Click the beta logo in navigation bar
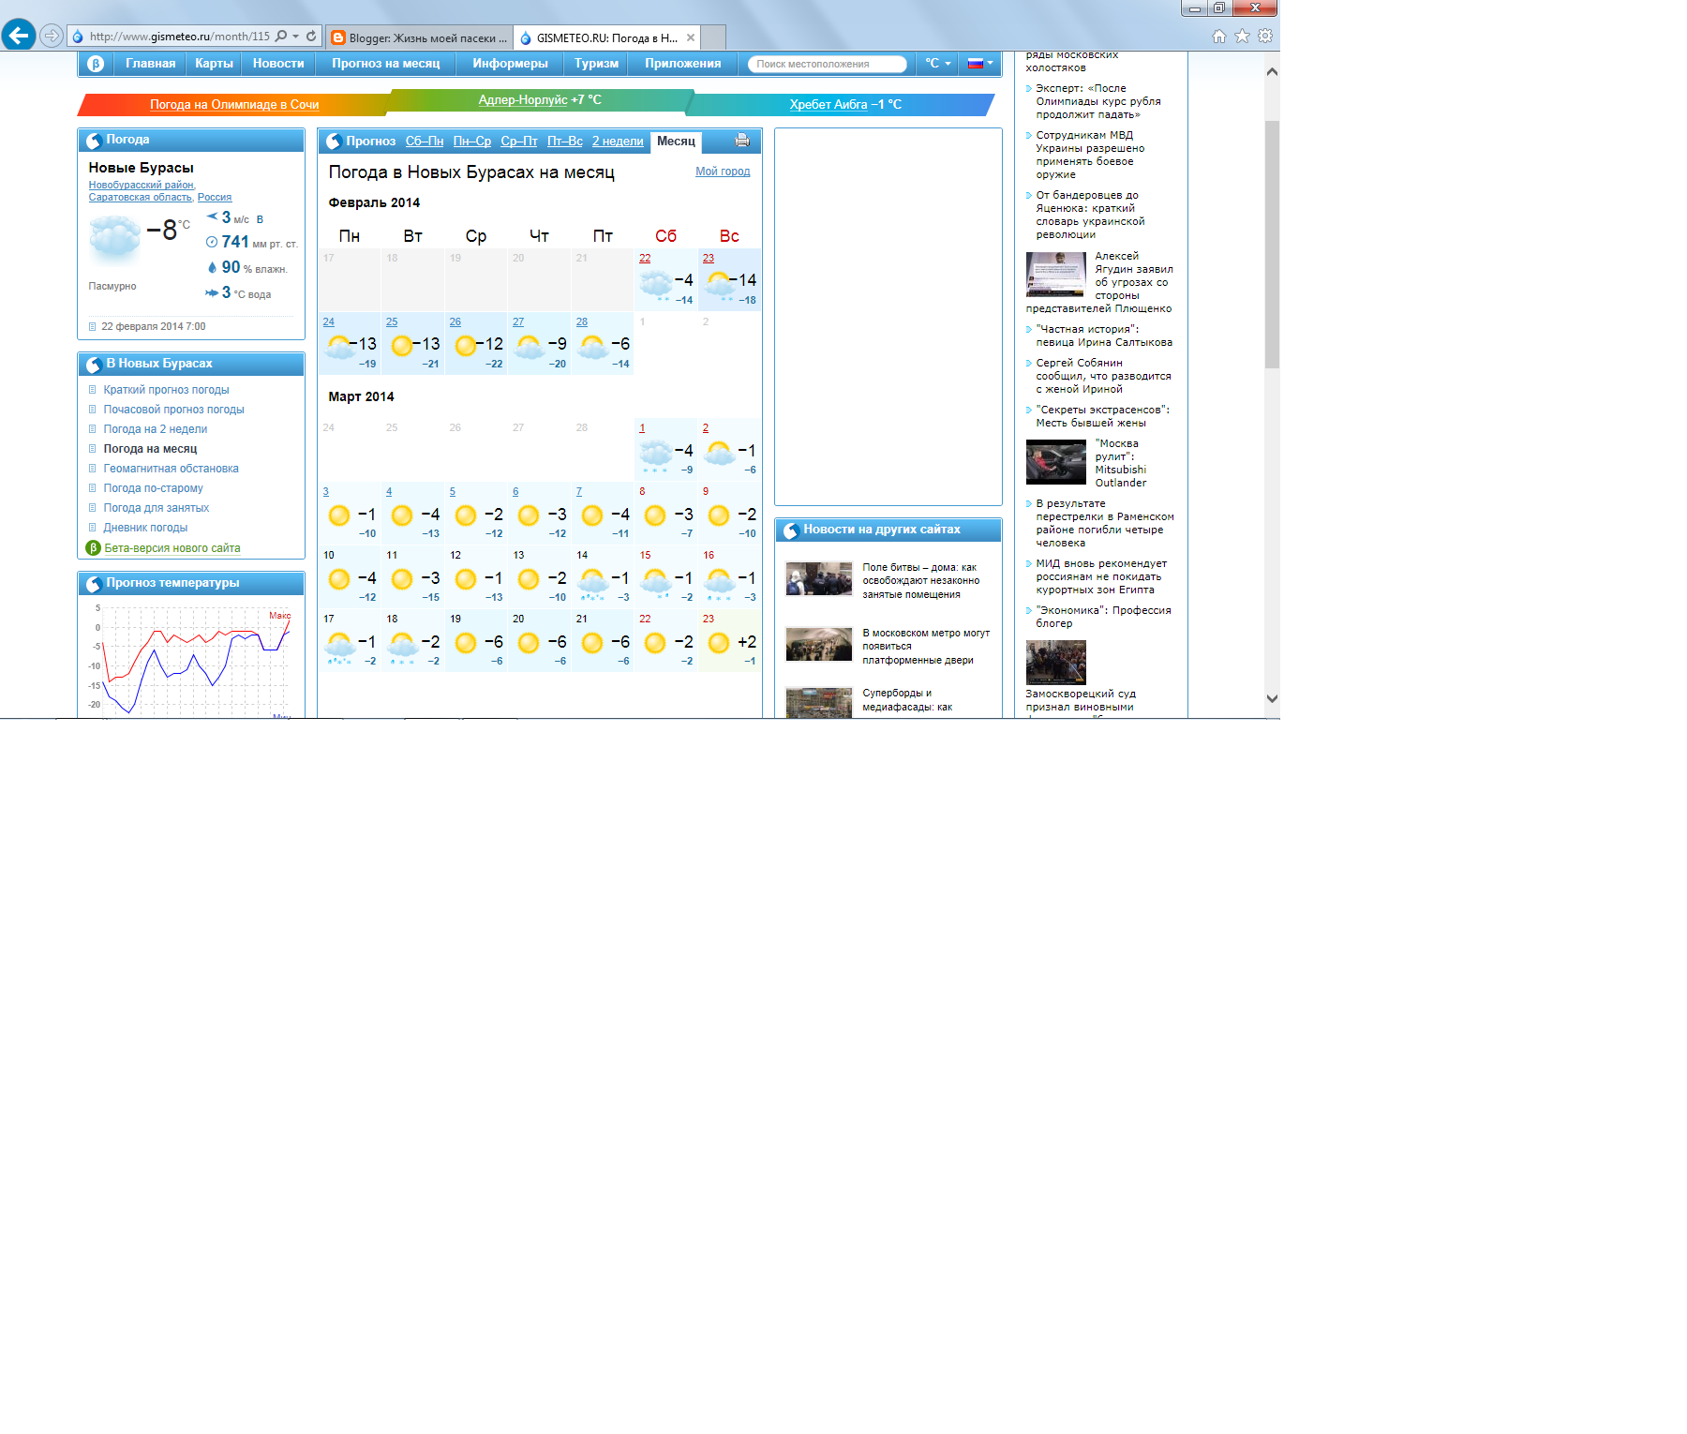The image size is (1687, 1434). point(96,64)
